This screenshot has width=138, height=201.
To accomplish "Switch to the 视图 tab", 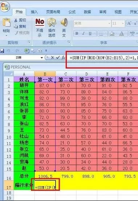I will click(118, 12).
